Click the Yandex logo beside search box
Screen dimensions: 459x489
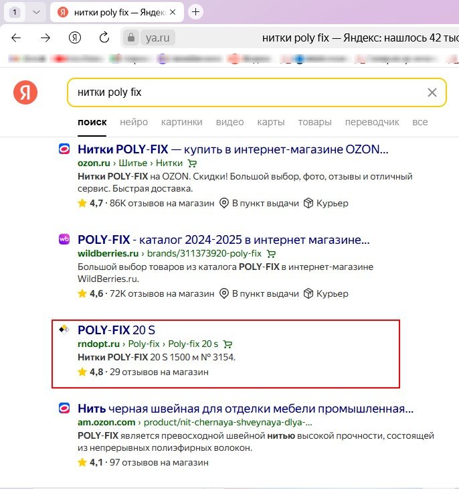click(x=25, y=92)
